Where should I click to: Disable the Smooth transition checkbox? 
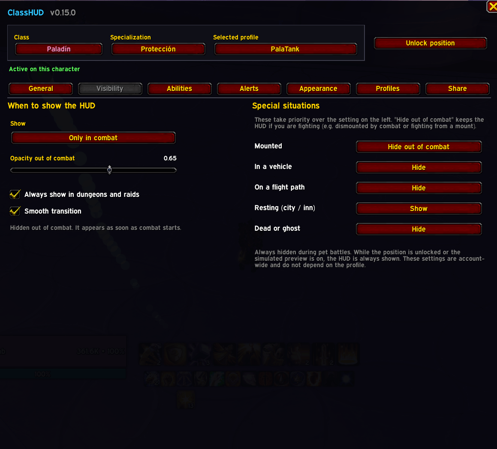click(x=15, y=211)
